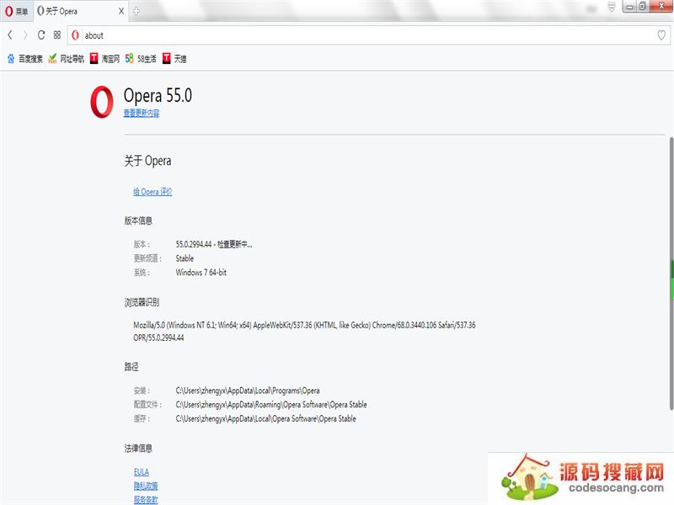Open 天猫 bookmark
The width and height of the screenshot is (674, 505).
click(174, 59)
